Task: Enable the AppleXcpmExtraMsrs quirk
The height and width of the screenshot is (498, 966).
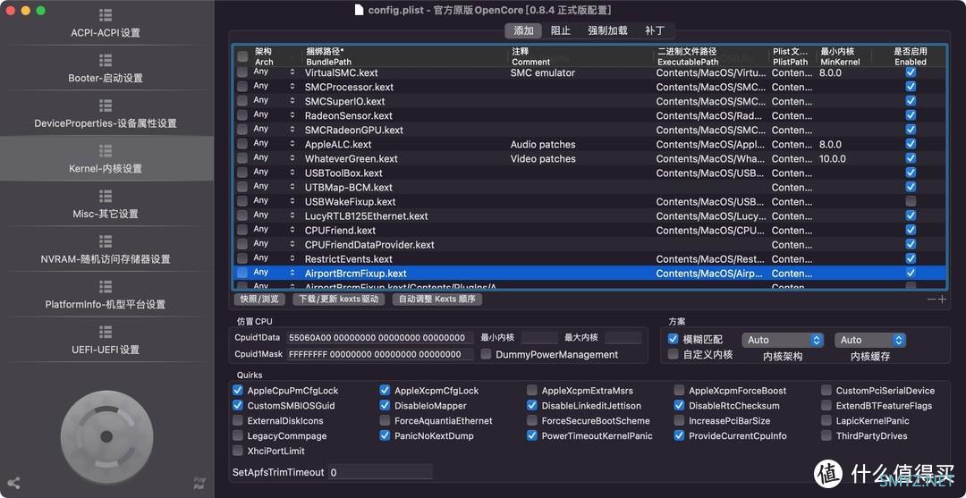Action: (x=531, y=391)
